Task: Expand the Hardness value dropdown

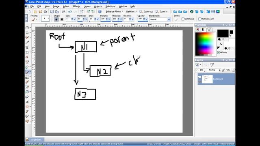Action: pos(86,19)
